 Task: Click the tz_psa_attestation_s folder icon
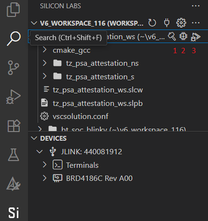click(57, 76)
